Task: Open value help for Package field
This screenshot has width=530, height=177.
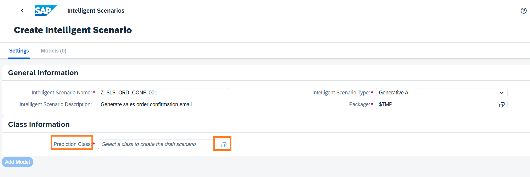Action: coord(502,105)
